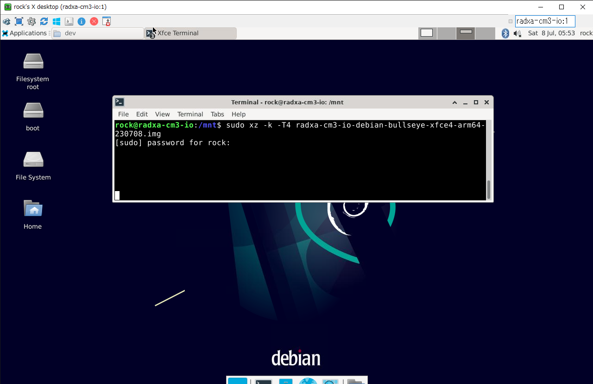Open the Edit menu in terminal
Viewport: 593px width, 384px height.
pos(142,114)
